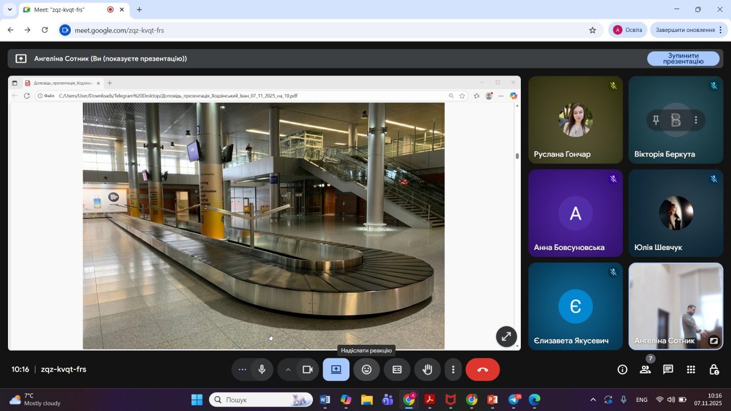Viewport: 731px width, 411px height.
Task: Click the Руслана Гончар participant tile
Action: point(575,120)
